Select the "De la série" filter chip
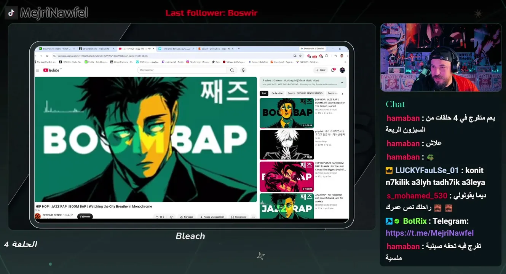Screen dimensions: 506x274 pyautogui.click(x=277, y=93)
